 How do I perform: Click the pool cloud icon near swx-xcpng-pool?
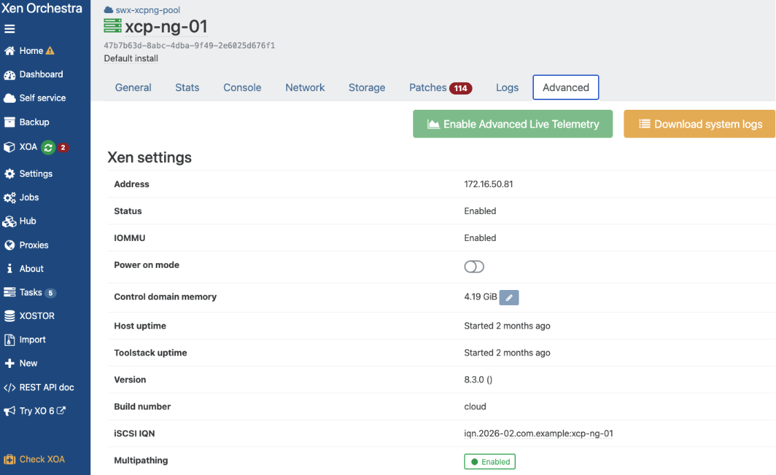pos(108,10)
